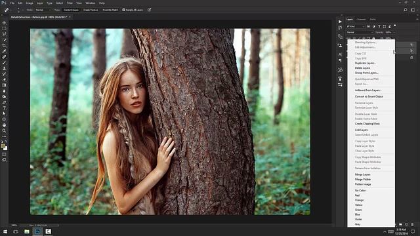Choose Duplicate Layers from context menu

(366, 63)
